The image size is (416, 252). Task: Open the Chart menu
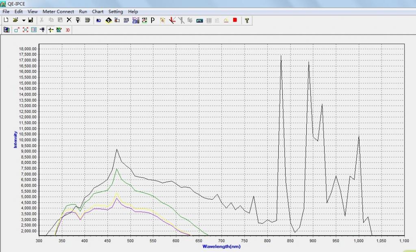tap(97, 11)
